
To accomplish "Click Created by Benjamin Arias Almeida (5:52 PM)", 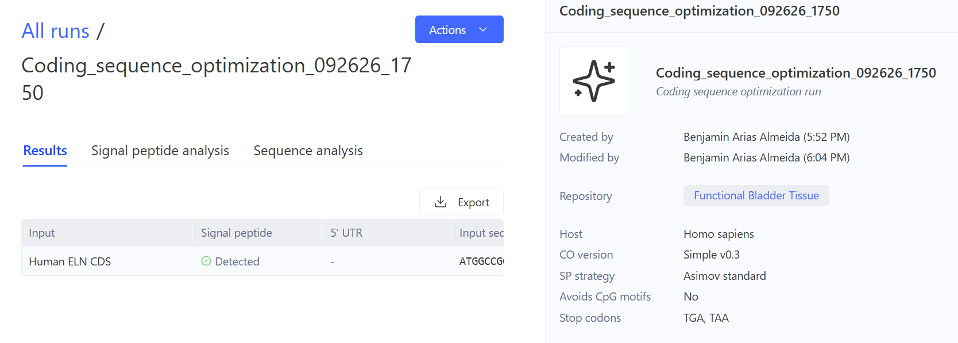I will [x=767, y=137].
